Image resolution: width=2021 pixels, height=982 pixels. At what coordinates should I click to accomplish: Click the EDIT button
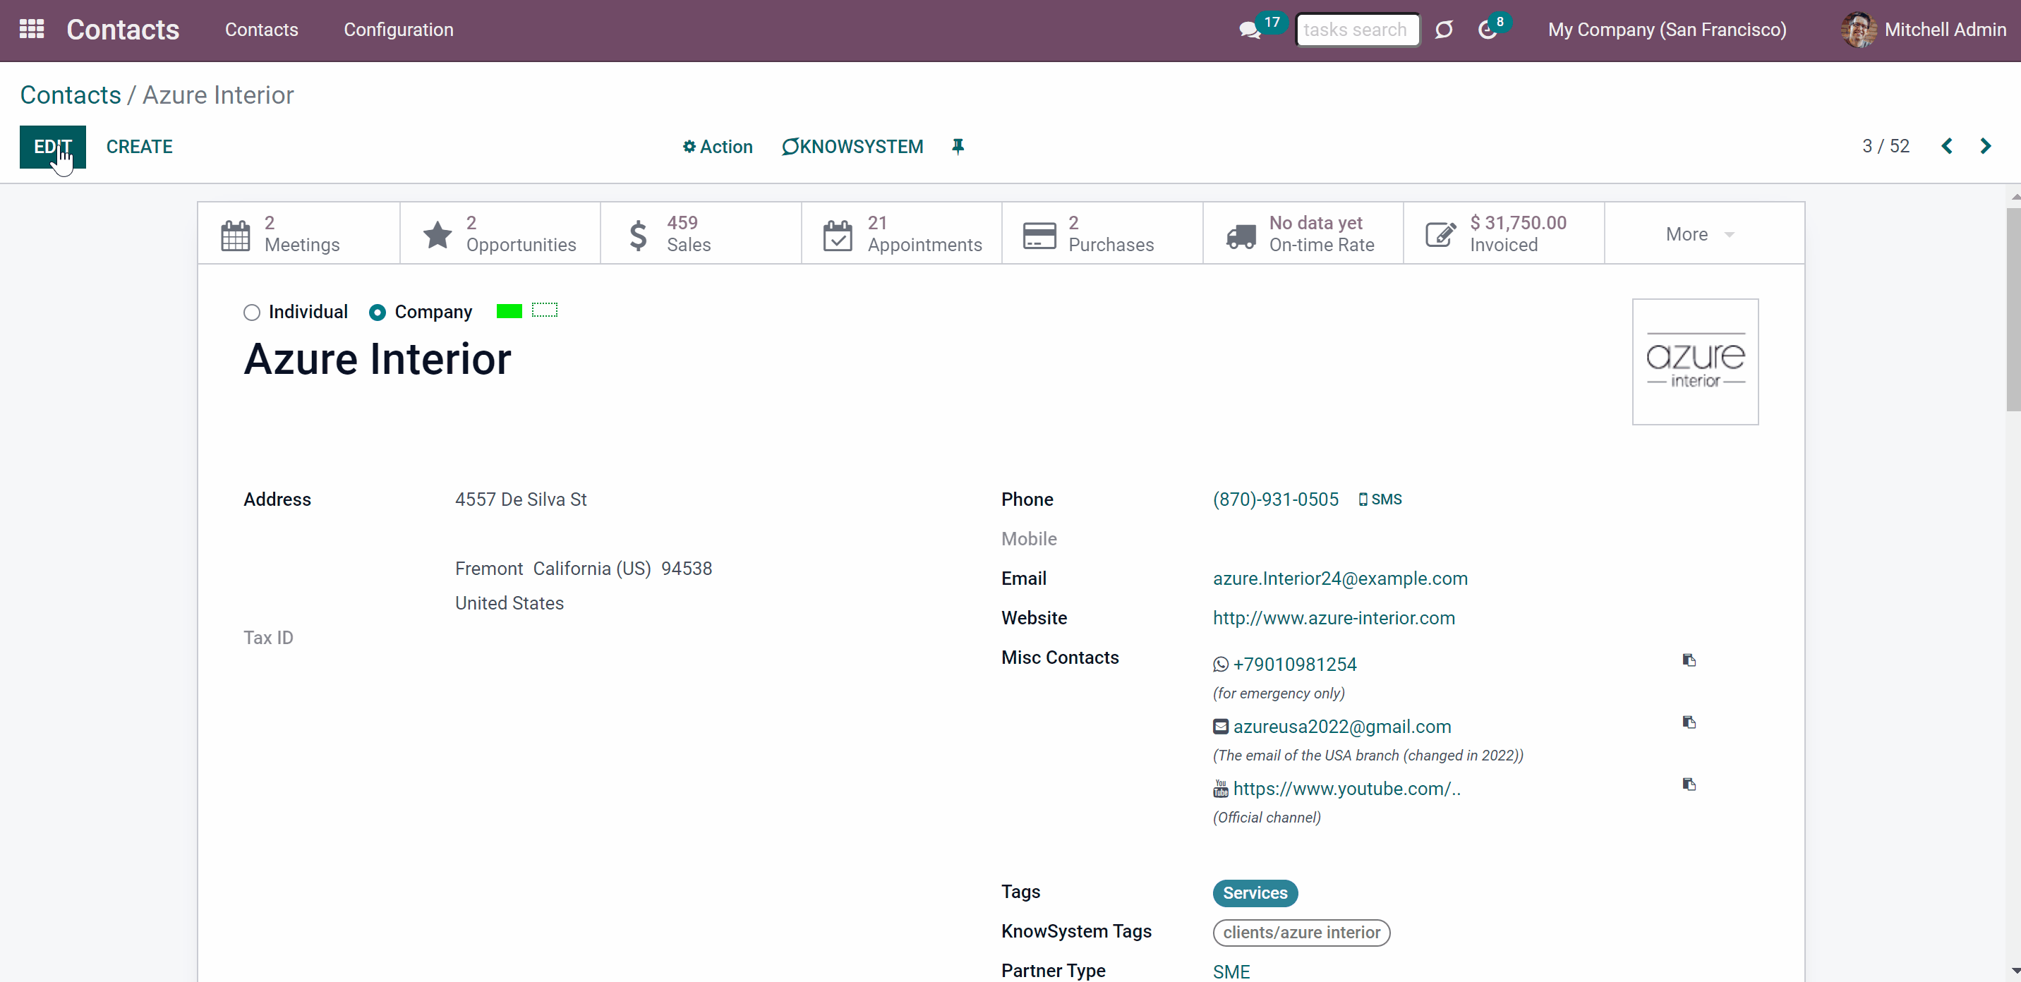point(52,147)
